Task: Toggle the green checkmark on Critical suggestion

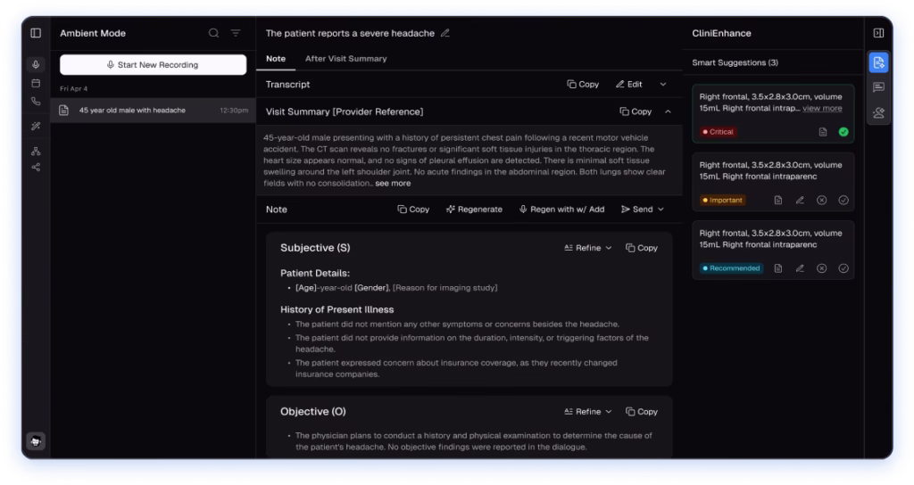Action: click(843, 132)
